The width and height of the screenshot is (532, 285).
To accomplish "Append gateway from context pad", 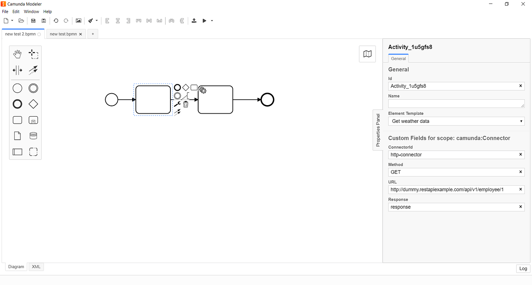I will point(186,87).
